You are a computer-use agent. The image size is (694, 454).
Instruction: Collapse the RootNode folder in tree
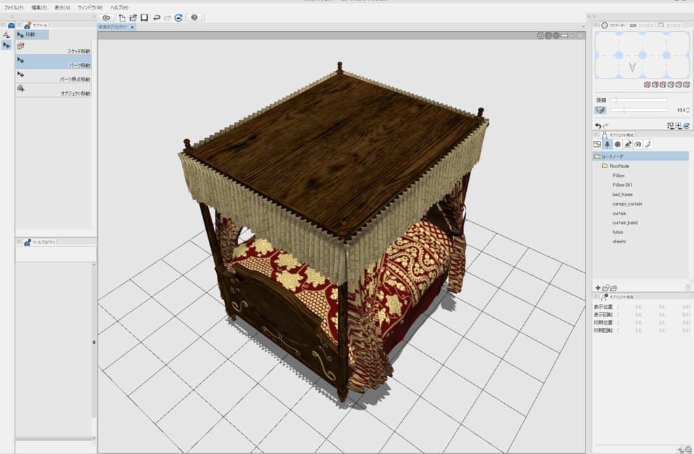[x=605, y=166]
